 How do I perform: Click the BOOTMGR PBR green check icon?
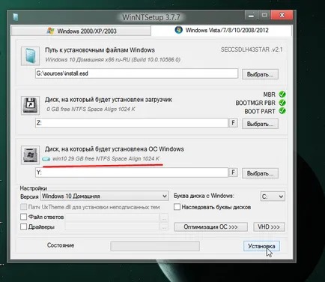282,103
